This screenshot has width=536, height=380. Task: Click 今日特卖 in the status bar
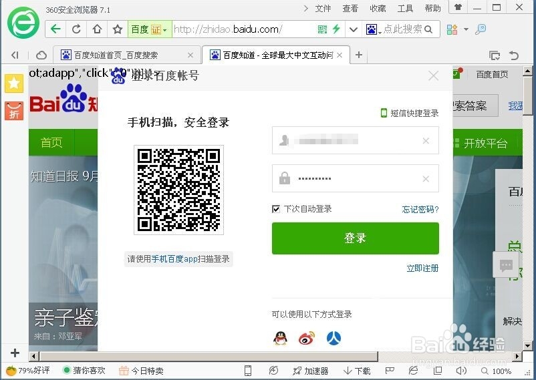pos(141,371)
